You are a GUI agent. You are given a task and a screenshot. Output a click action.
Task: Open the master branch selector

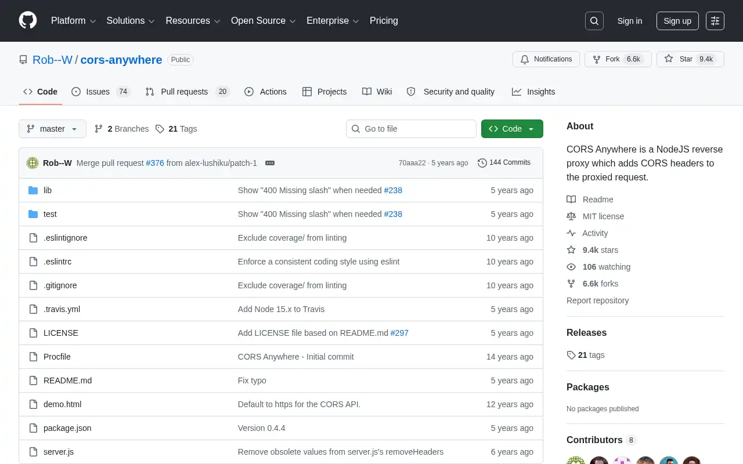tap(52, 129)
